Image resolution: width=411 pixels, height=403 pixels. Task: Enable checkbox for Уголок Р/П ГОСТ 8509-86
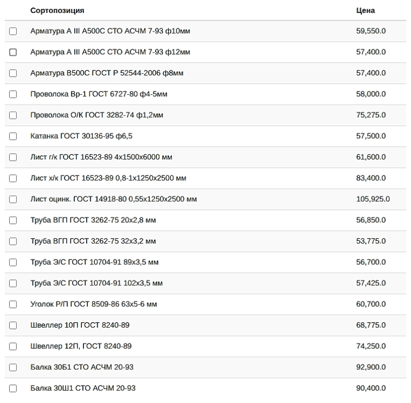coord(13,305)
